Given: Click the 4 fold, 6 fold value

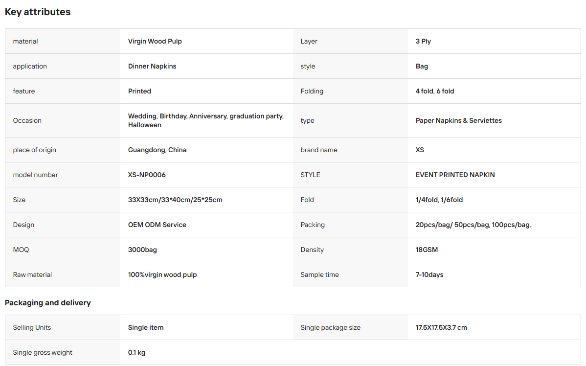Looking at the screenshot, I should pyautogui.click(x=435, y=91).
